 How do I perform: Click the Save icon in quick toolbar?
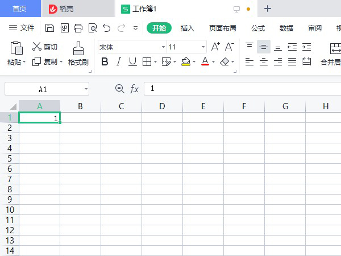pos(50,28)
